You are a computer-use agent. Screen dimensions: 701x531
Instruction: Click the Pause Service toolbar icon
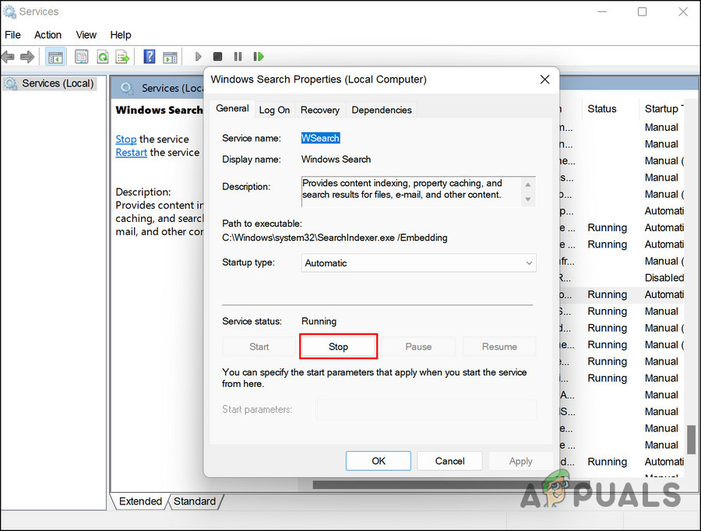tap(238, 57)
